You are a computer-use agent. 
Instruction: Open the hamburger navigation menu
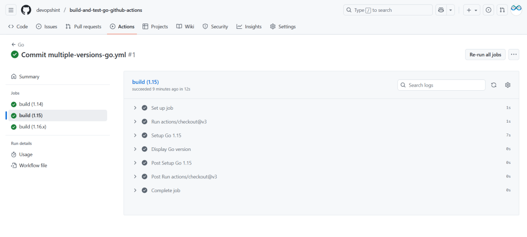[x=11, y=10]
